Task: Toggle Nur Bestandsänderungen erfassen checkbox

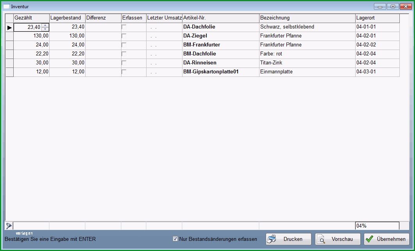Action: point(175,239)
